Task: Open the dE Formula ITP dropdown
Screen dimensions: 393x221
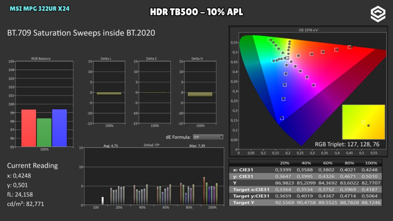Action: (208, 137)
